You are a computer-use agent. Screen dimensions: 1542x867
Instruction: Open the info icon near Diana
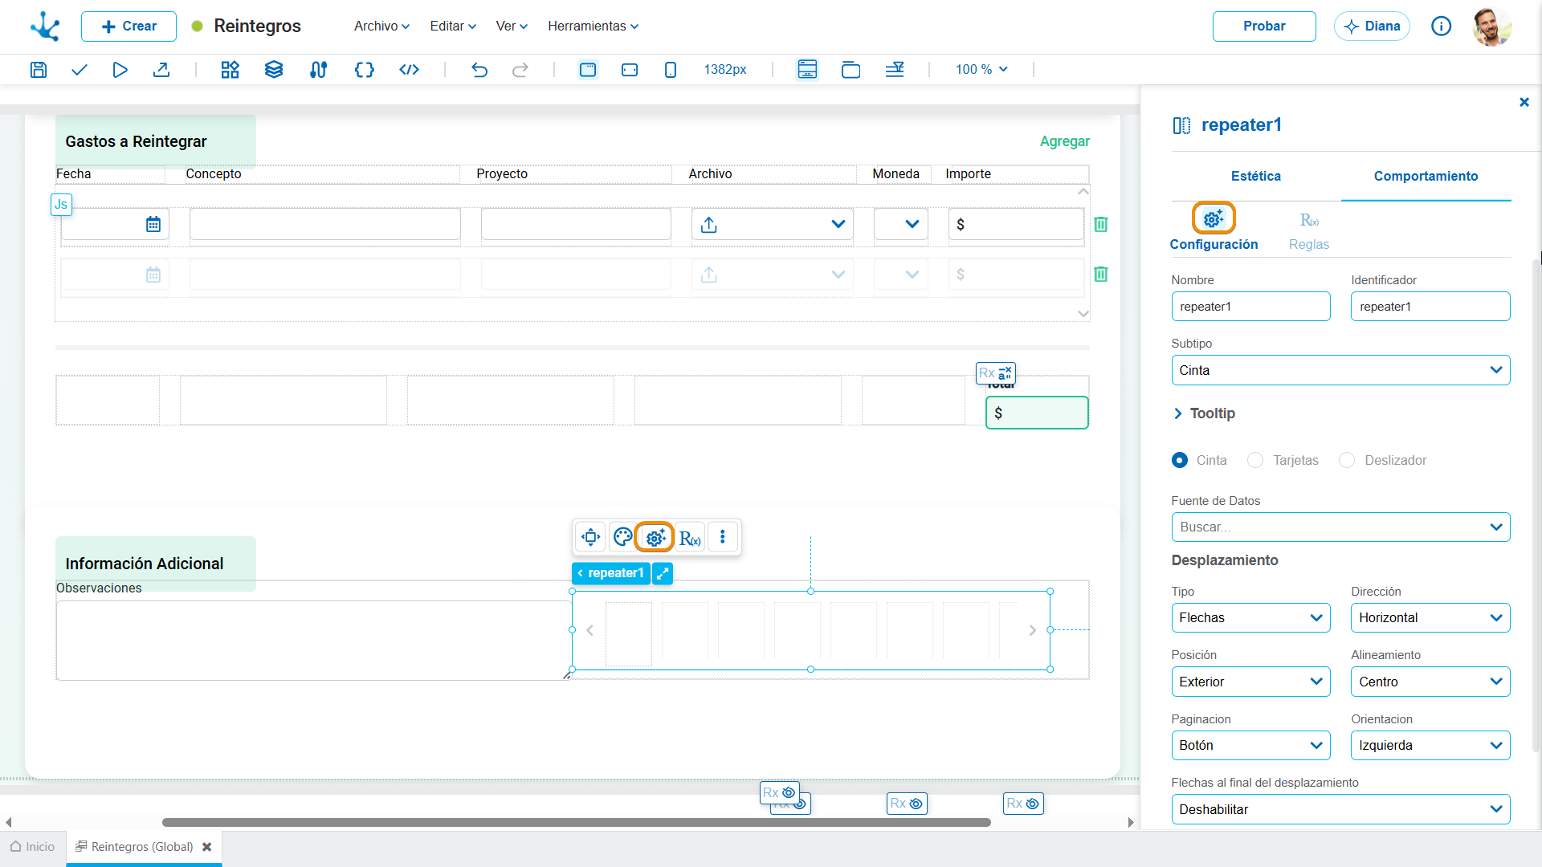click(x=1442, y=26)
